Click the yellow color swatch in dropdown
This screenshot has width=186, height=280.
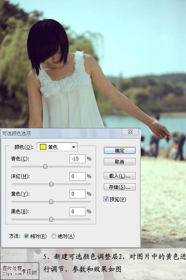(x=43, y=147)
